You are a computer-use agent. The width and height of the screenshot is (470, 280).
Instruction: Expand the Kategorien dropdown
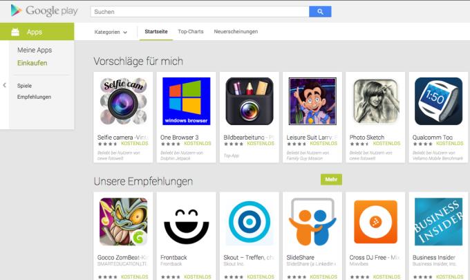click(x=111, y=32)
